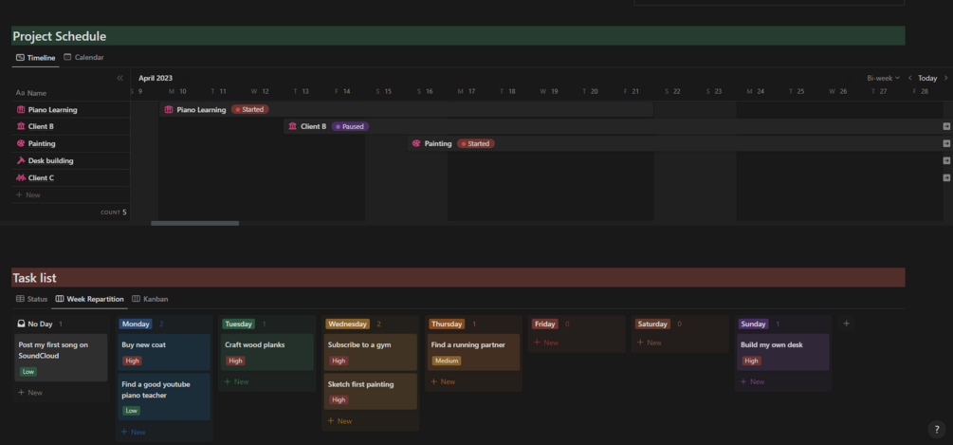Click the Friday group label
953x445 pixels.
point(545,324)
